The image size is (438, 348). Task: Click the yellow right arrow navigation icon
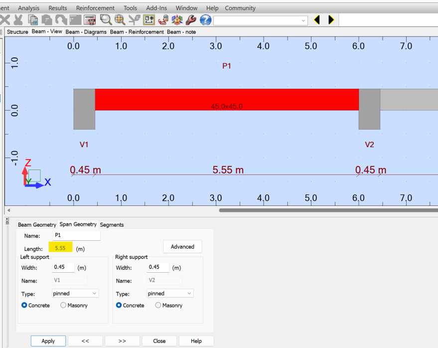tap(331, 20)
